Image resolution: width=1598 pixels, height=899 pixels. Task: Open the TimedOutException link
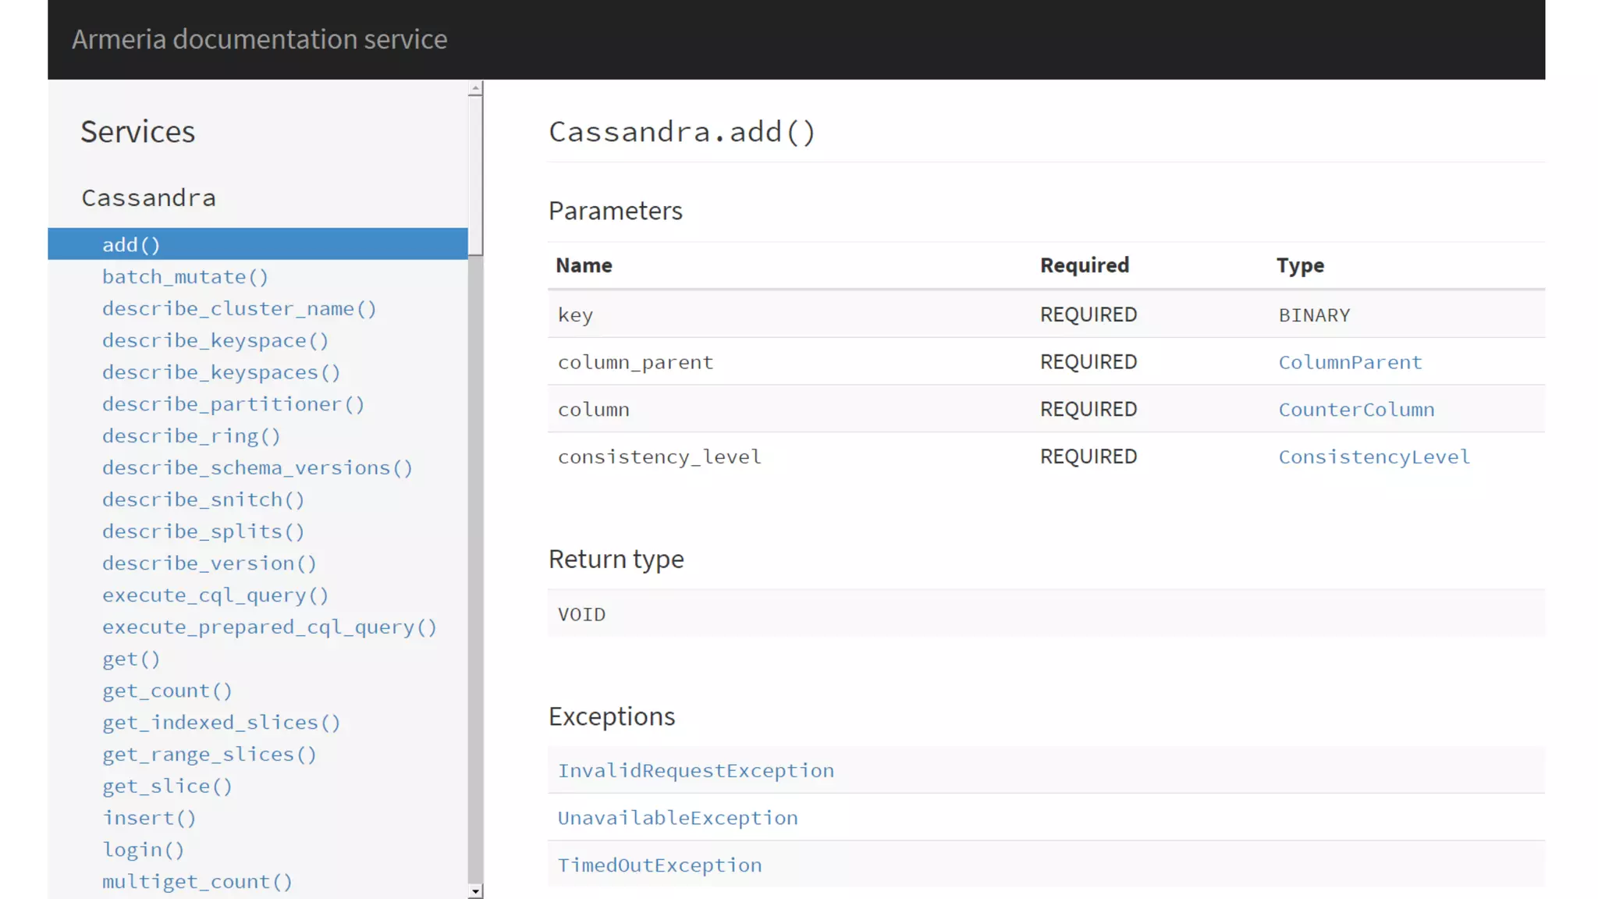tap(659, 865)
